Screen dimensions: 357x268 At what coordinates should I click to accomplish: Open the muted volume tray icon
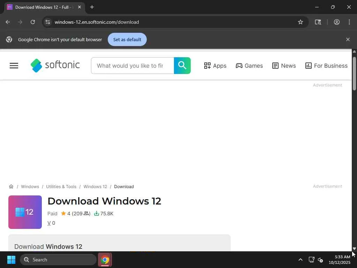pyautogui.click(x=320, y=260)
